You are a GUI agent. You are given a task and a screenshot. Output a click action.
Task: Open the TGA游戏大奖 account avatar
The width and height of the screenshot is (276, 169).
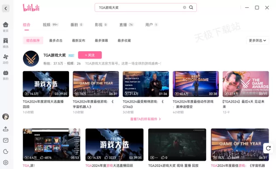pyautogui.click(x=31, y=59)
